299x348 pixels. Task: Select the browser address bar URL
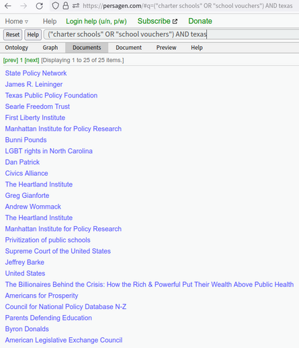[x=187, y=6]
